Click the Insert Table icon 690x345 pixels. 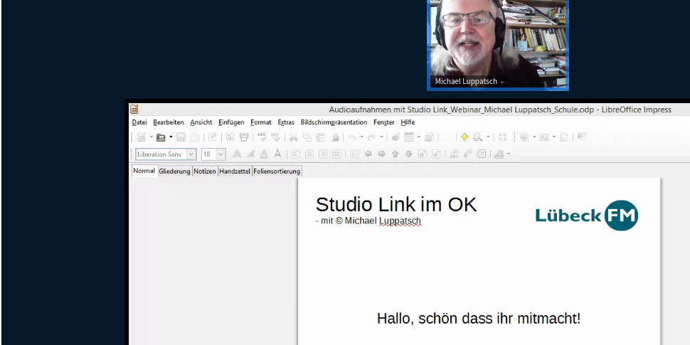click(x=409, y=137)
